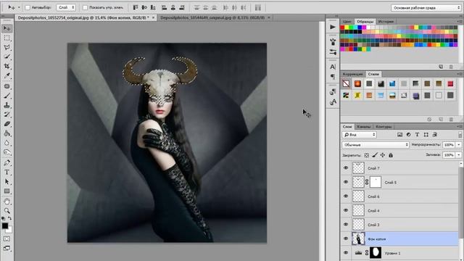This screenshot has width=464, height=261.
Task: Select the Clone Stamp tool
Action: (x=7, y=105)
